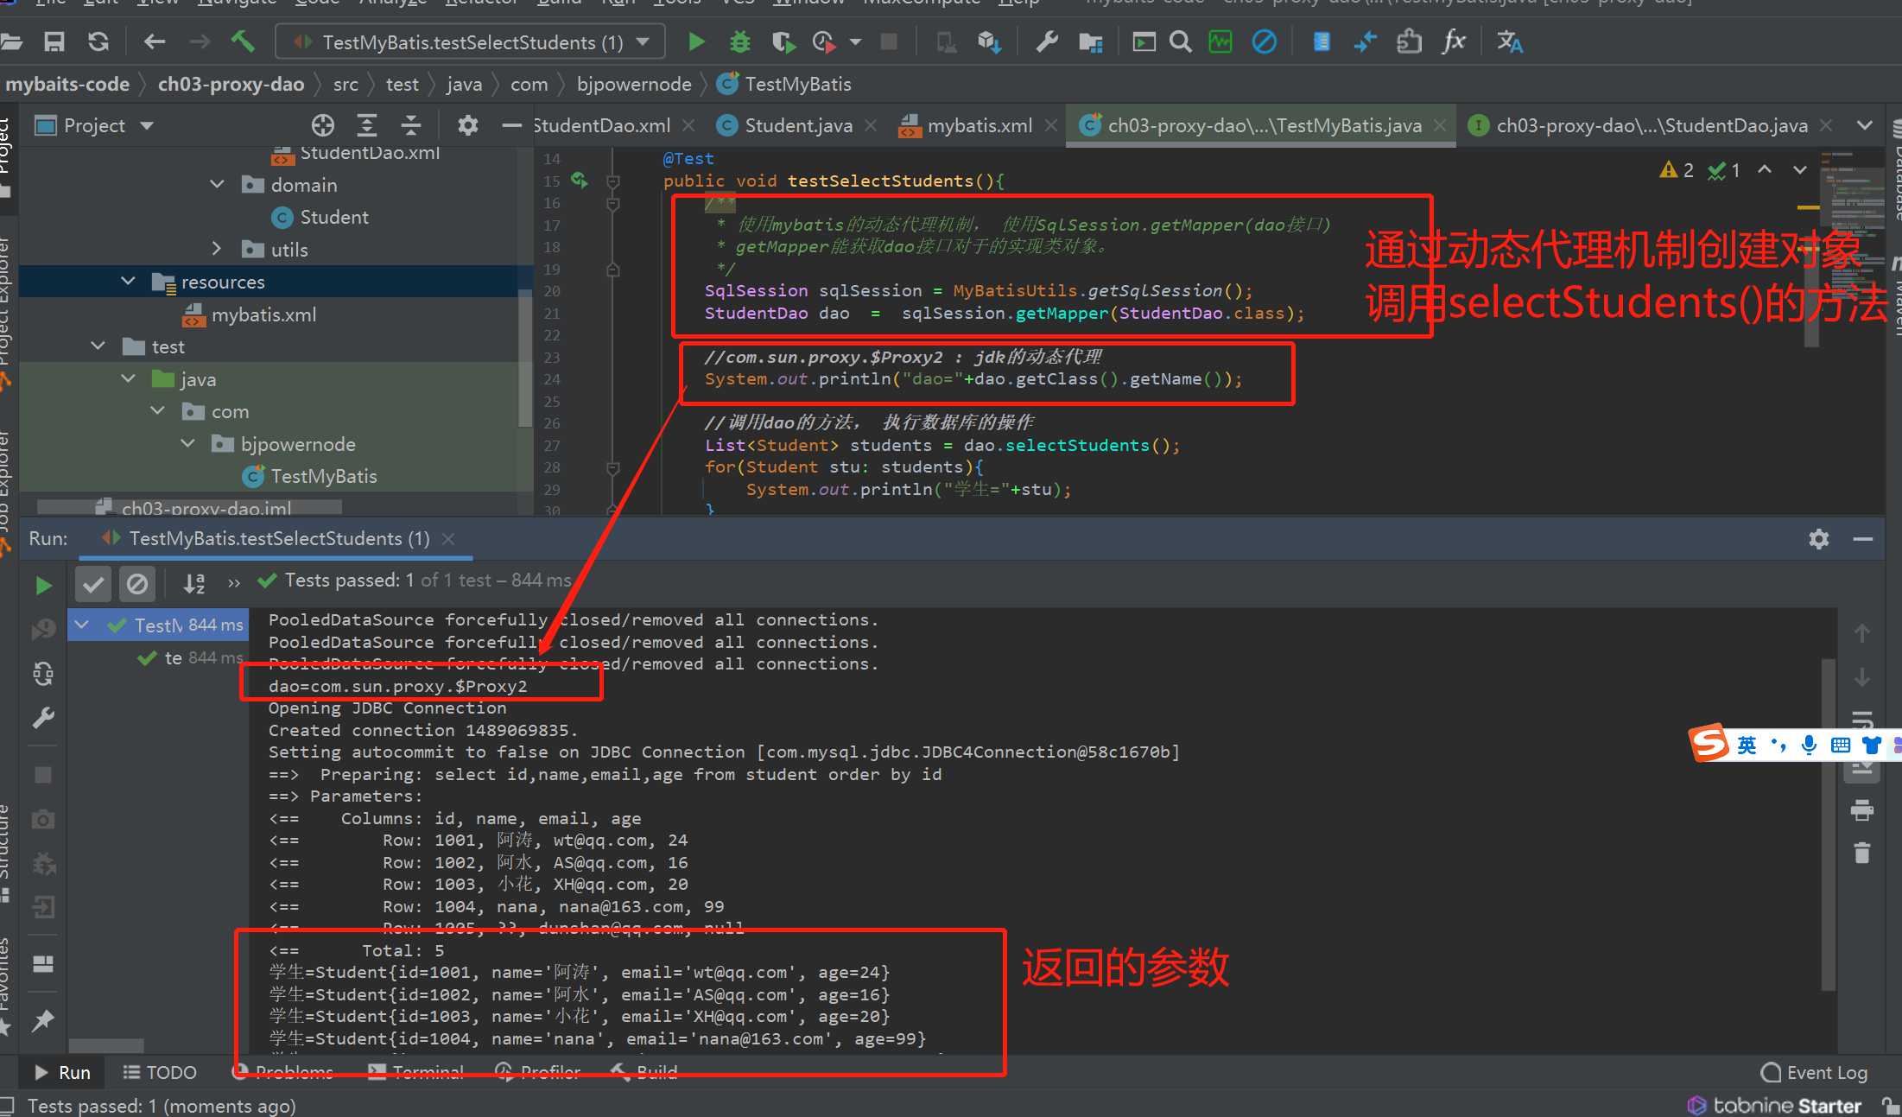Click Locate target icon in Project panel
This screenshot has height=1117, width=1902.
[323, 125]
